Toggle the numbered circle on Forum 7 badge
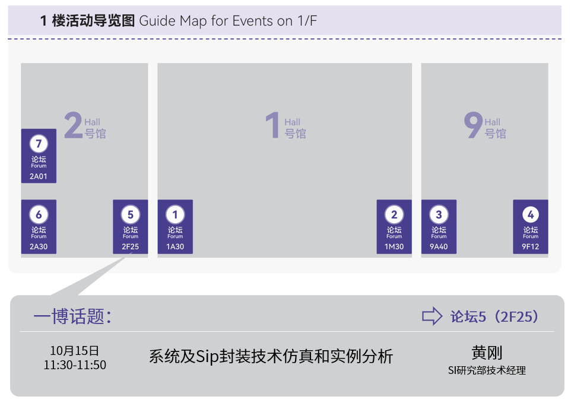 coord(39,143)
